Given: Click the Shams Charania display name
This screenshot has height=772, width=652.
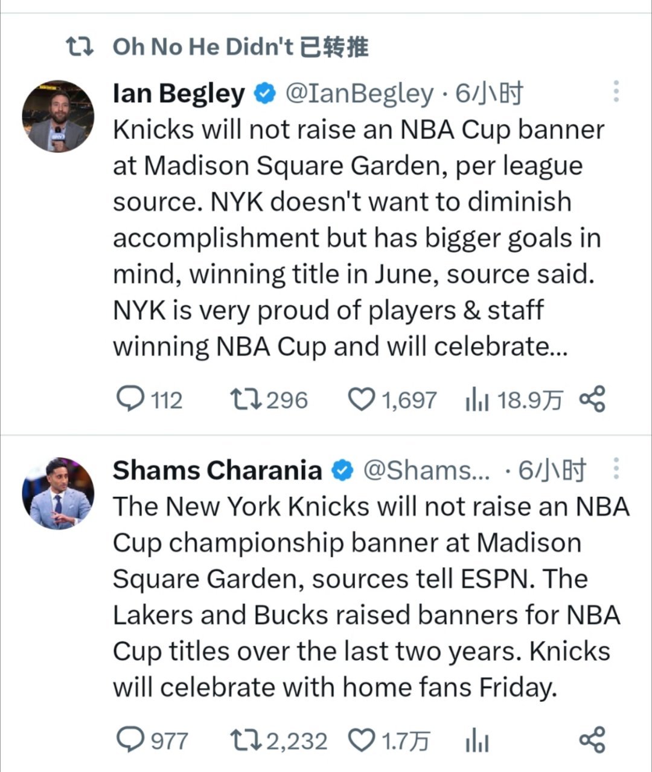Looking at the screenshot, I should coord(217,470).
